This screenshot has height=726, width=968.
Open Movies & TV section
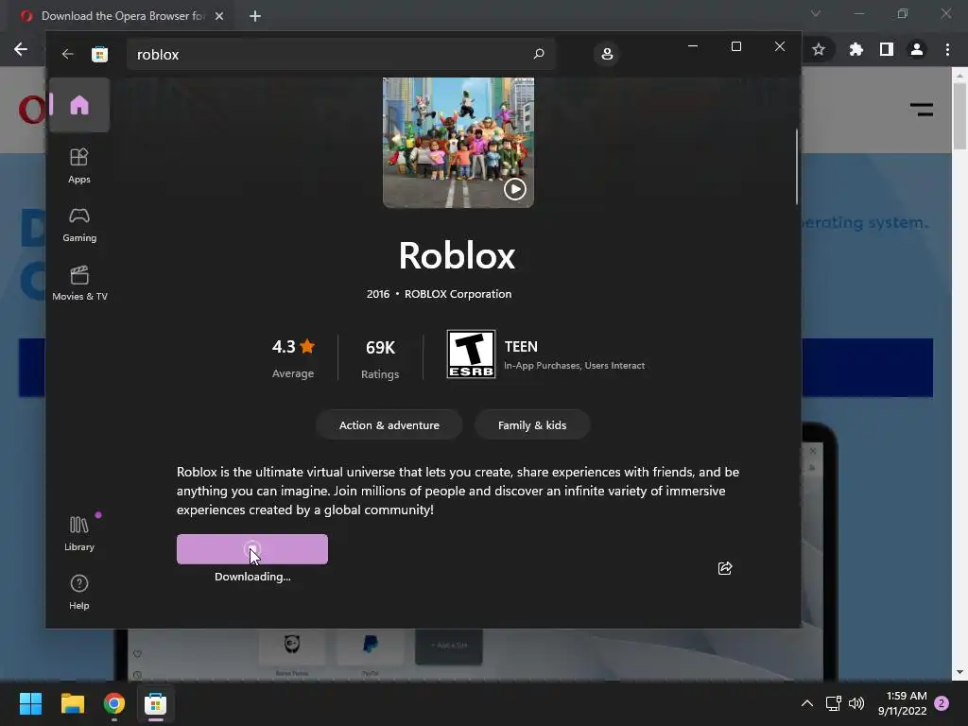79,283
